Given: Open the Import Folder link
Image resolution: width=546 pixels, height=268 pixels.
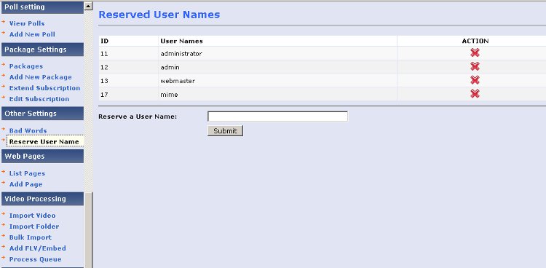Looking at the screenshot, I should coord(34,226).
